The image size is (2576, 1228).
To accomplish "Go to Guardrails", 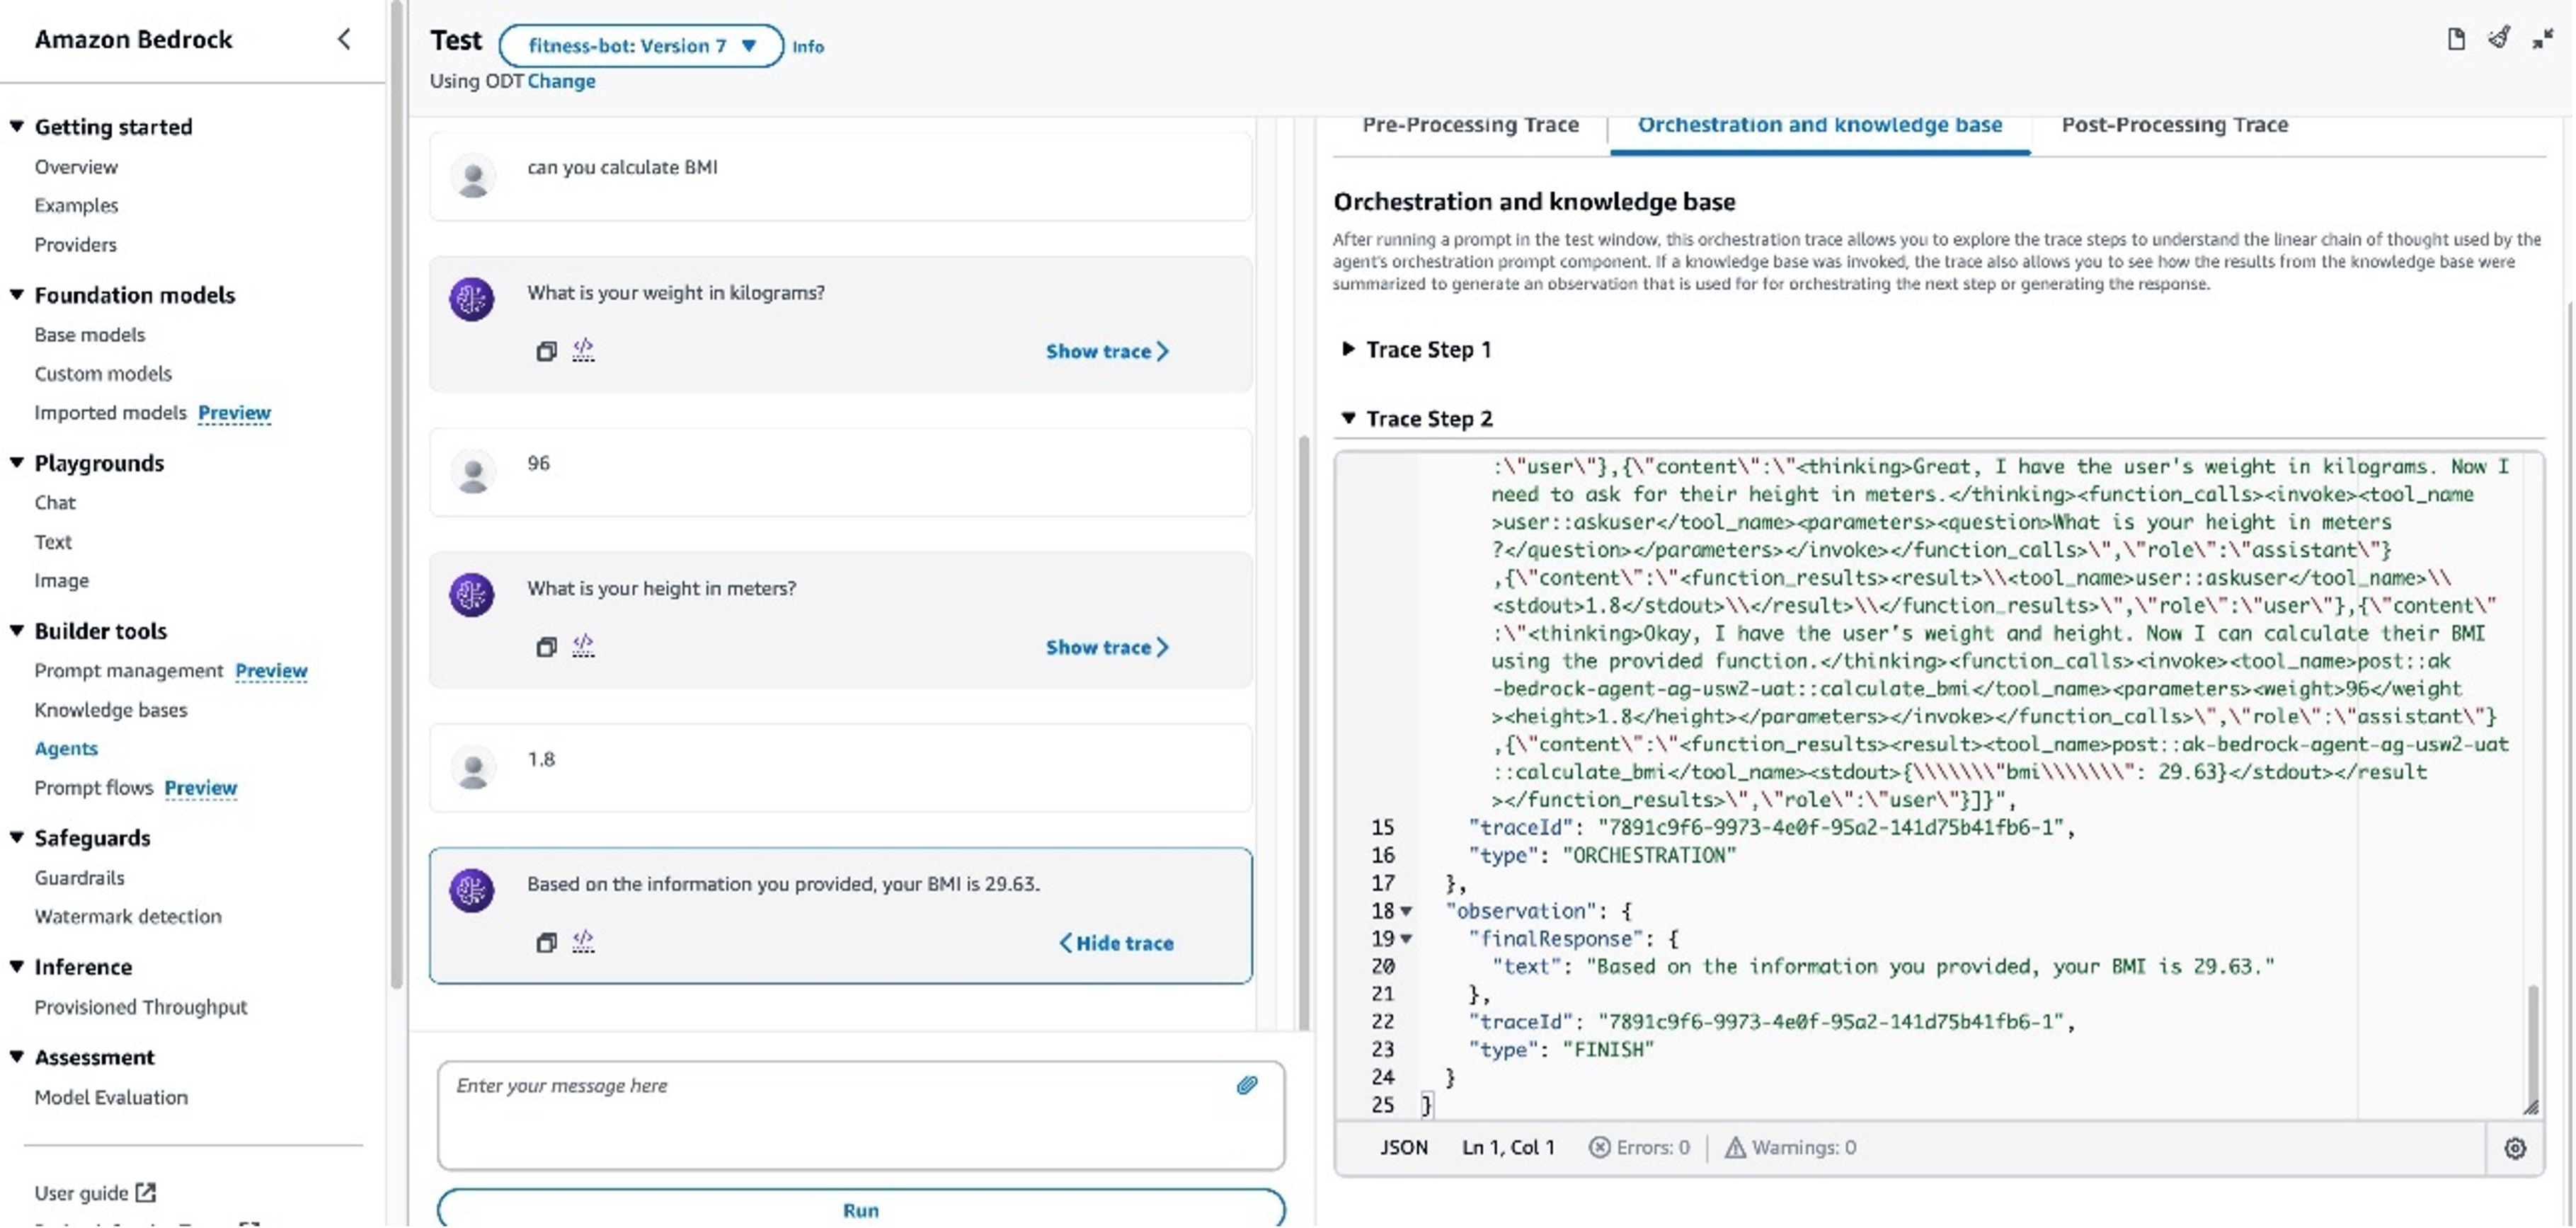I will 79,878.
